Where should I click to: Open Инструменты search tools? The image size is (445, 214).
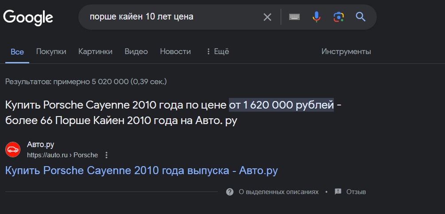pos(346,51)
